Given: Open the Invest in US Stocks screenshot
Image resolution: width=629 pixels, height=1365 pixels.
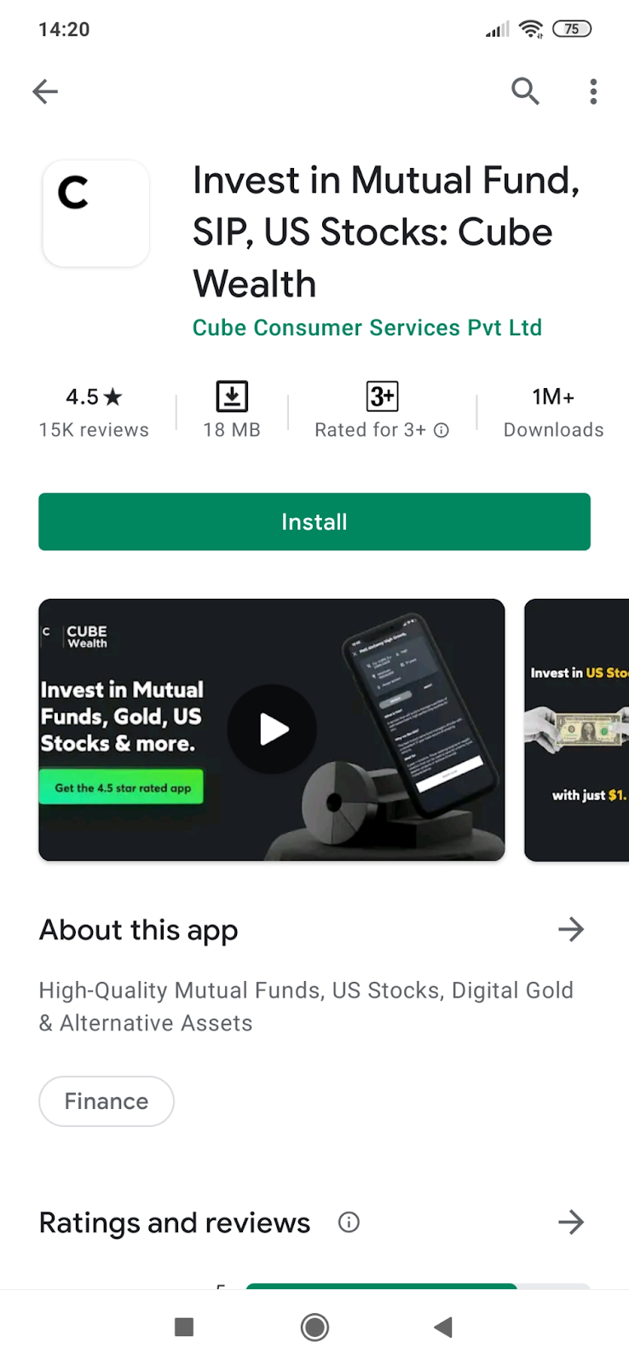Looking at the screenshot, I should point(577,729).
